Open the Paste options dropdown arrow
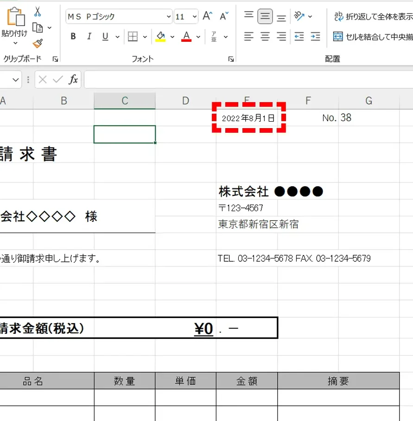413x421 pixels. [x=15, y=43]
